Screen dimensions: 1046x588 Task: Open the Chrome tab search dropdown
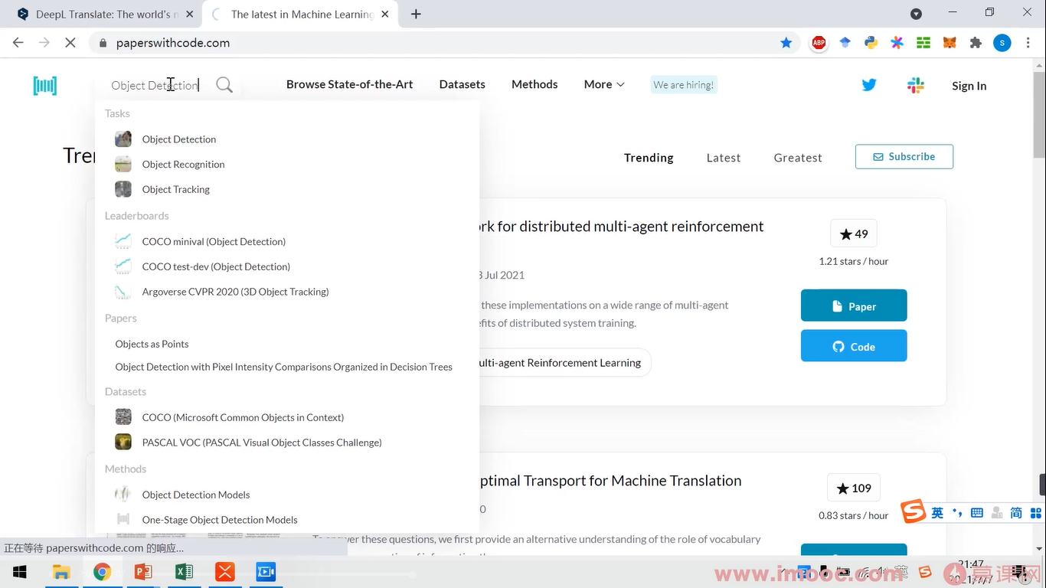point(916,14)
